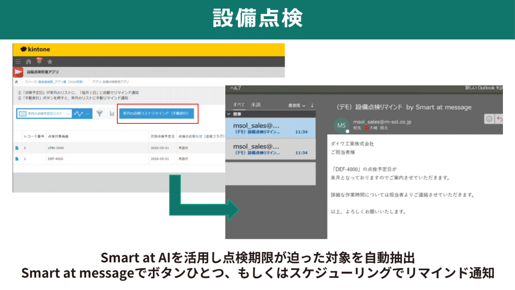Click the kintone logo
The image size is (515, 290).
[x=35, y=49]
